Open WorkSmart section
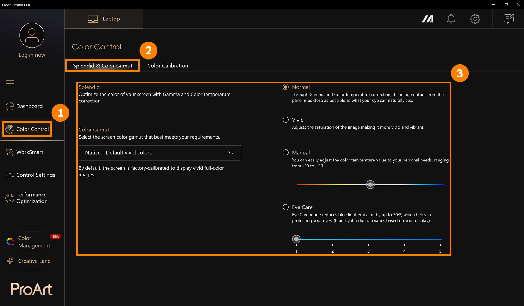 30,152
